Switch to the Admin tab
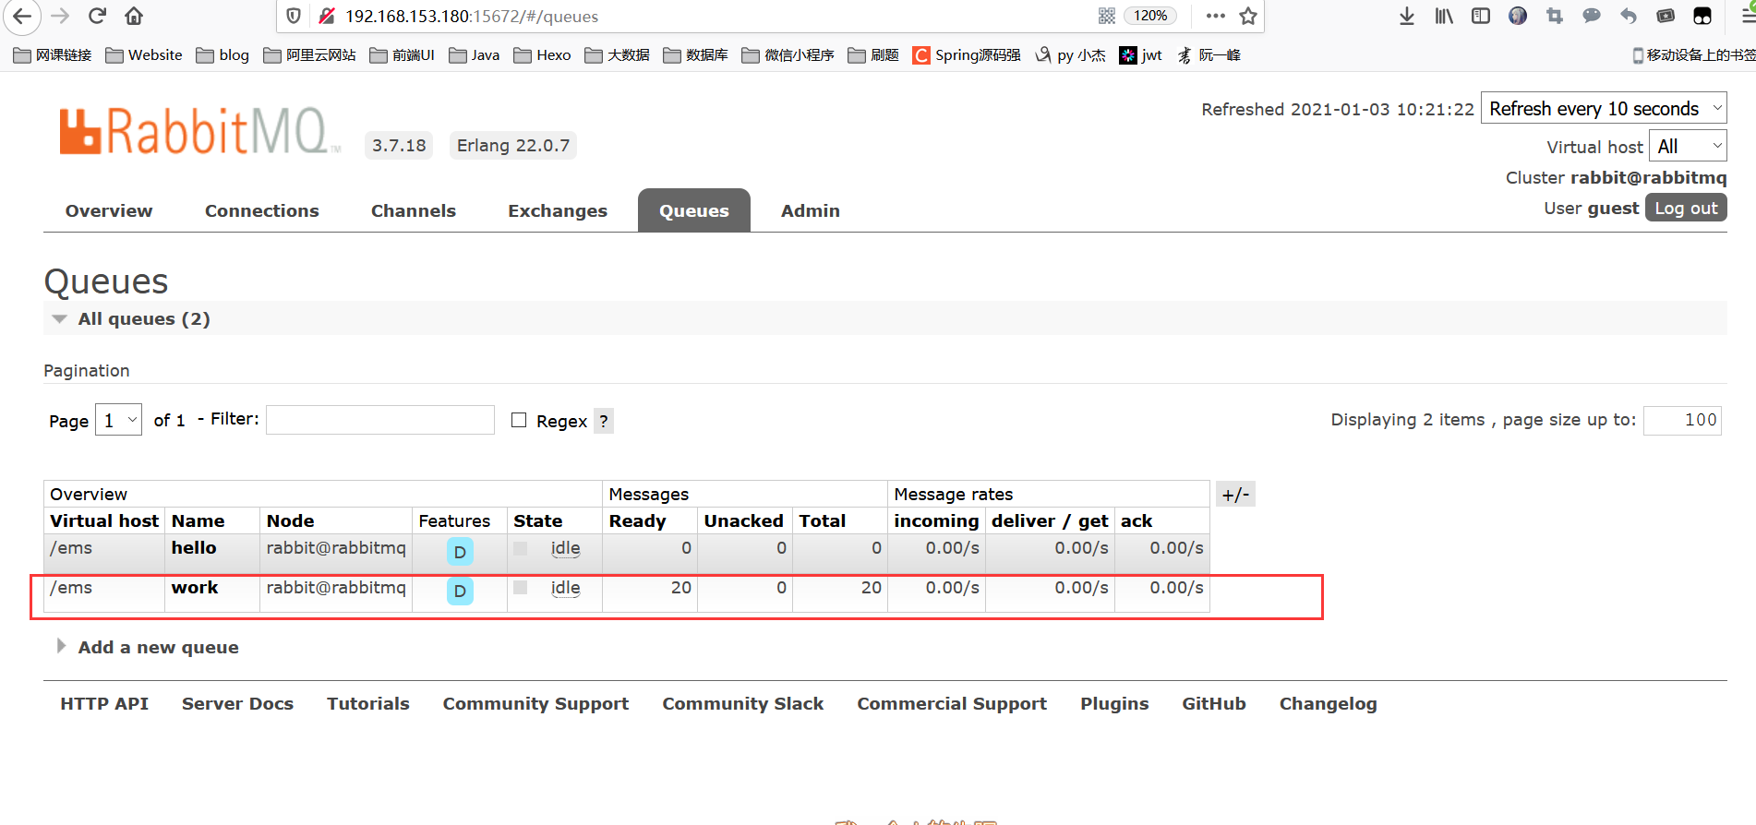This screenshot has height=825, width=1756. coord(811,210)
